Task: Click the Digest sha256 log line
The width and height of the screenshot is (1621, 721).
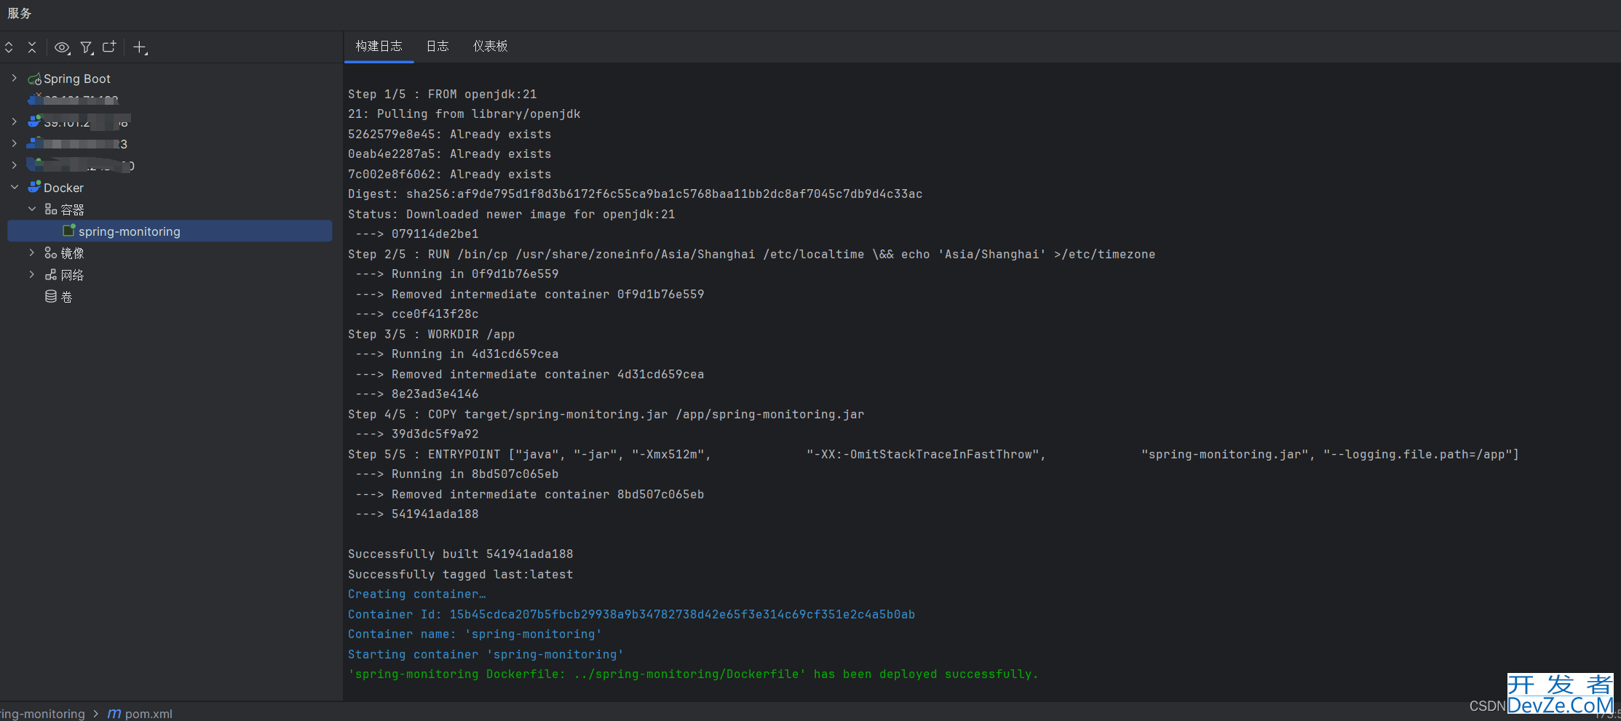Action: pos(635,194)
